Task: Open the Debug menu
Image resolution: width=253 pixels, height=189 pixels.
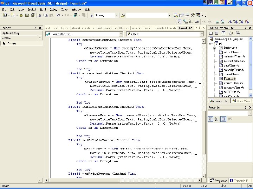Action: [53, 9]
